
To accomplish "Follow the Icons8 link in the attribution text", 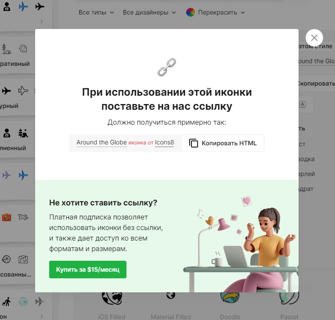I will (164, 143).
